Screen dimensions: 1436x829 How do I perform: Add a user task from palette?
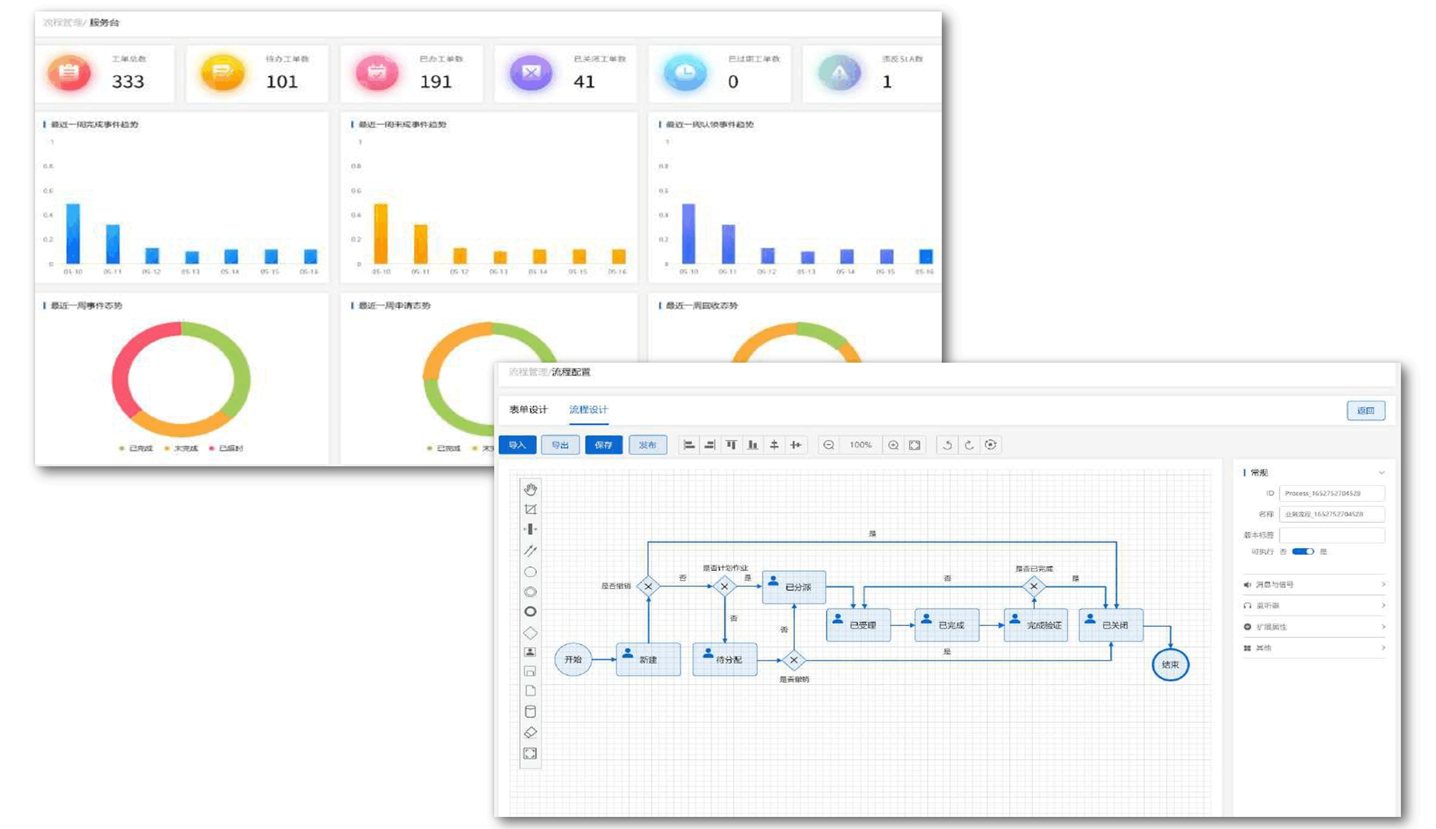[x=530, y=652]
